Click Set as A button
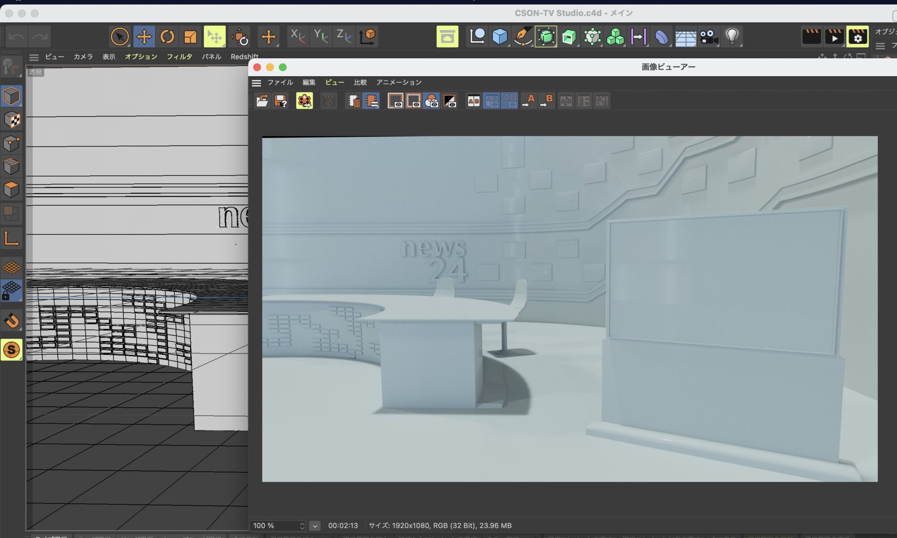 pyautogui.click(x=529, y=101)
